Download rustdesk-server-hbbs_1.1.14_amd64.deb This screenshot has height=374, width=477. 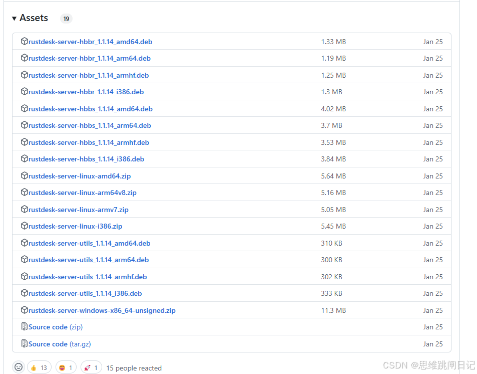click(91, 109)
